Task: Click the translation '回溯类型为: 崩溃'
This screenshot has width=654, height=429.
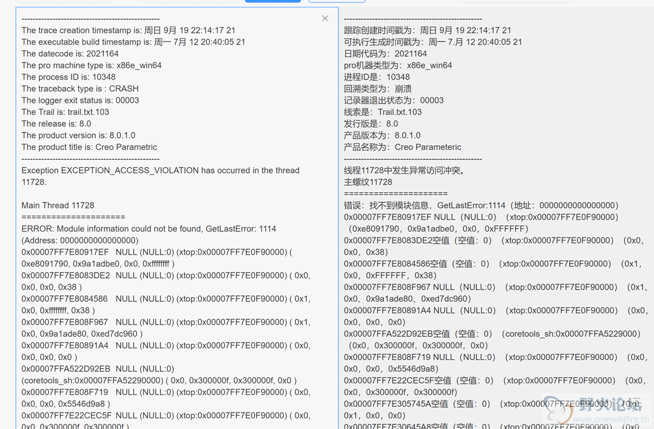Action: click(378, 89)
